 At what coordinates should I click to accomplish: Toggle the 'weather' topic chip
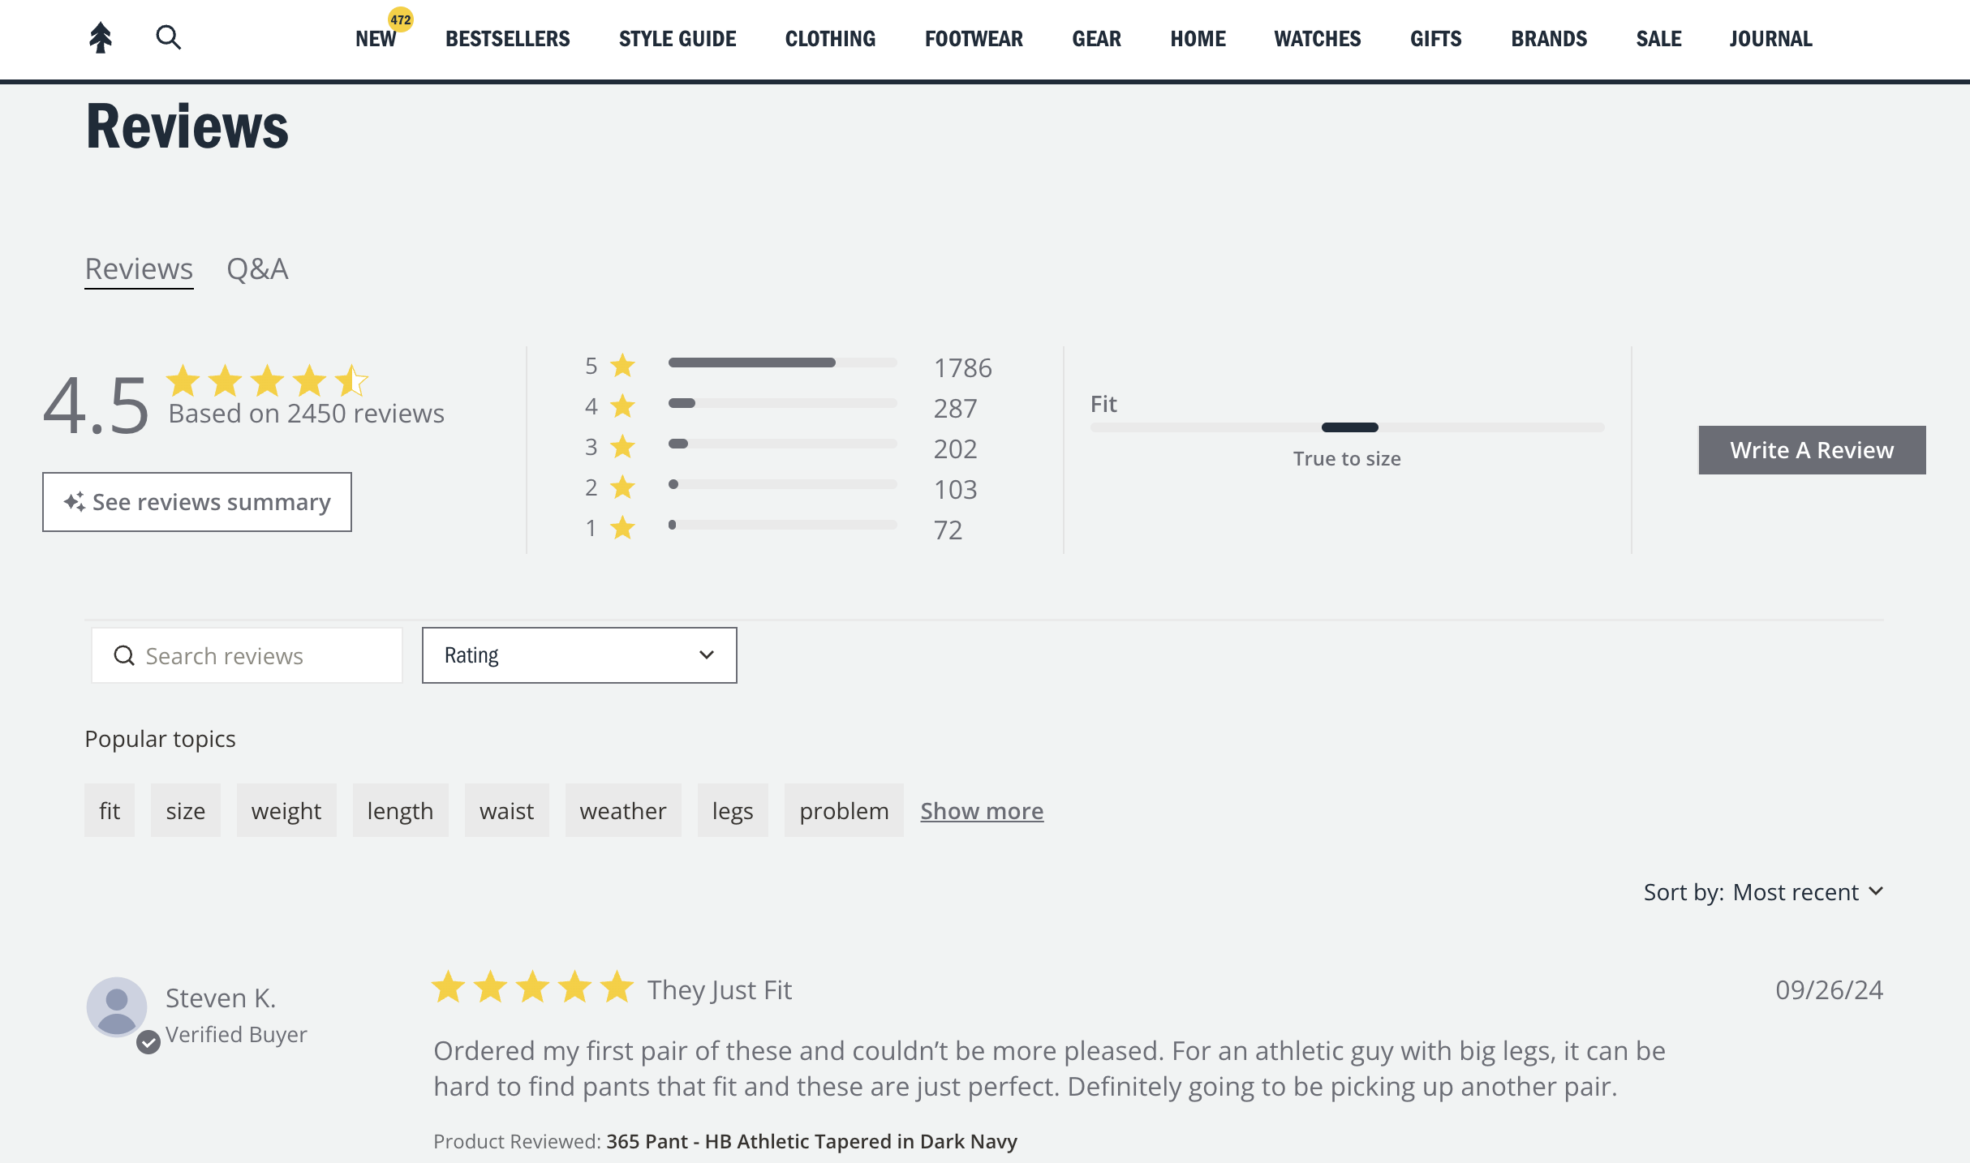[x=623, y=810]
